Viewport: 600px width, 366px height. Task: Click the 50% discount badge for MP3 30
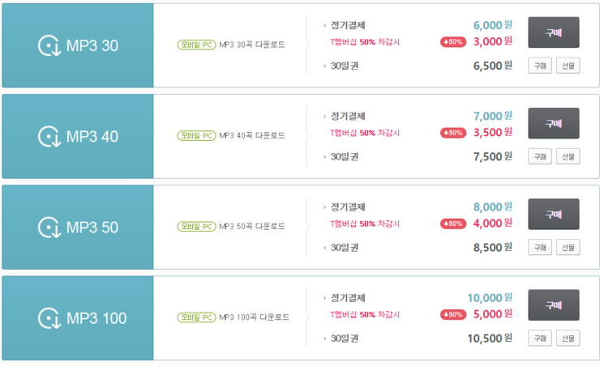(x=453, y=42)
